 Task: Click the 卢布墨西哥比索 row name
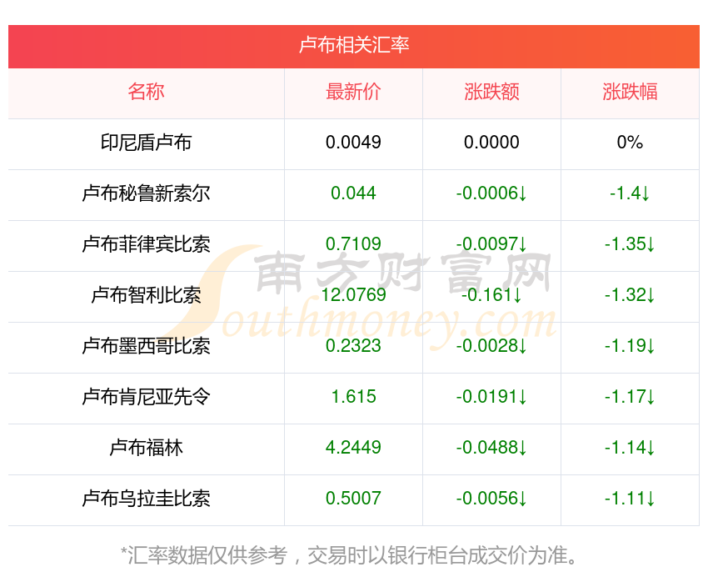tap(146, 346)
